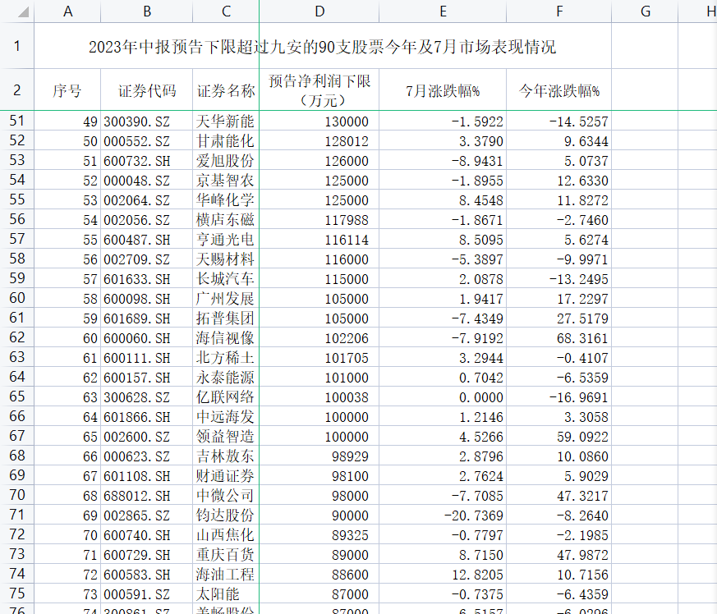Select column G header
Image resolution: width=717 pixels, height=614 pixels.
[645, 11]
